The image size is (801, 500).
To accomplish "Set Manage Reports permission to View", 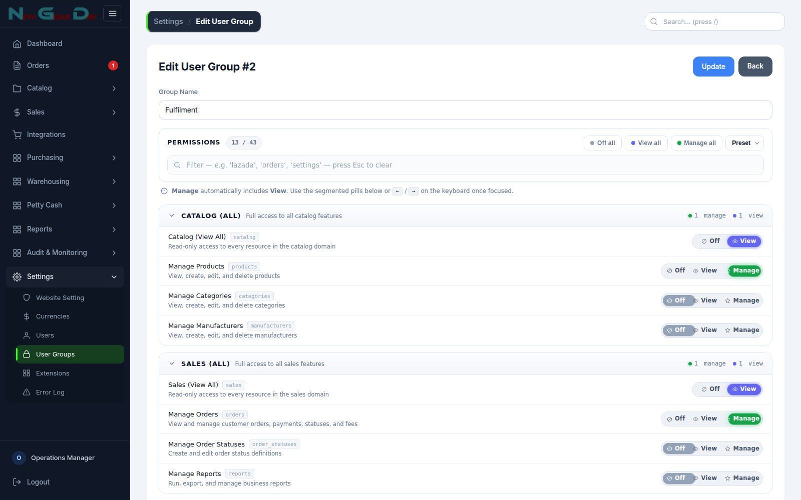I will pos(704,478).
